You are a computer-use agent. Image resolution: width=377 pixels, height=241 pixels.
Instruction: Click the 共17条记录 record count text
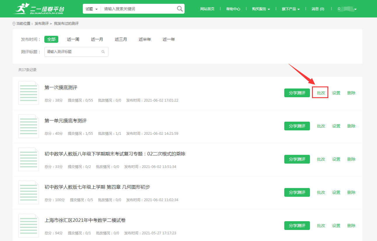27,70
